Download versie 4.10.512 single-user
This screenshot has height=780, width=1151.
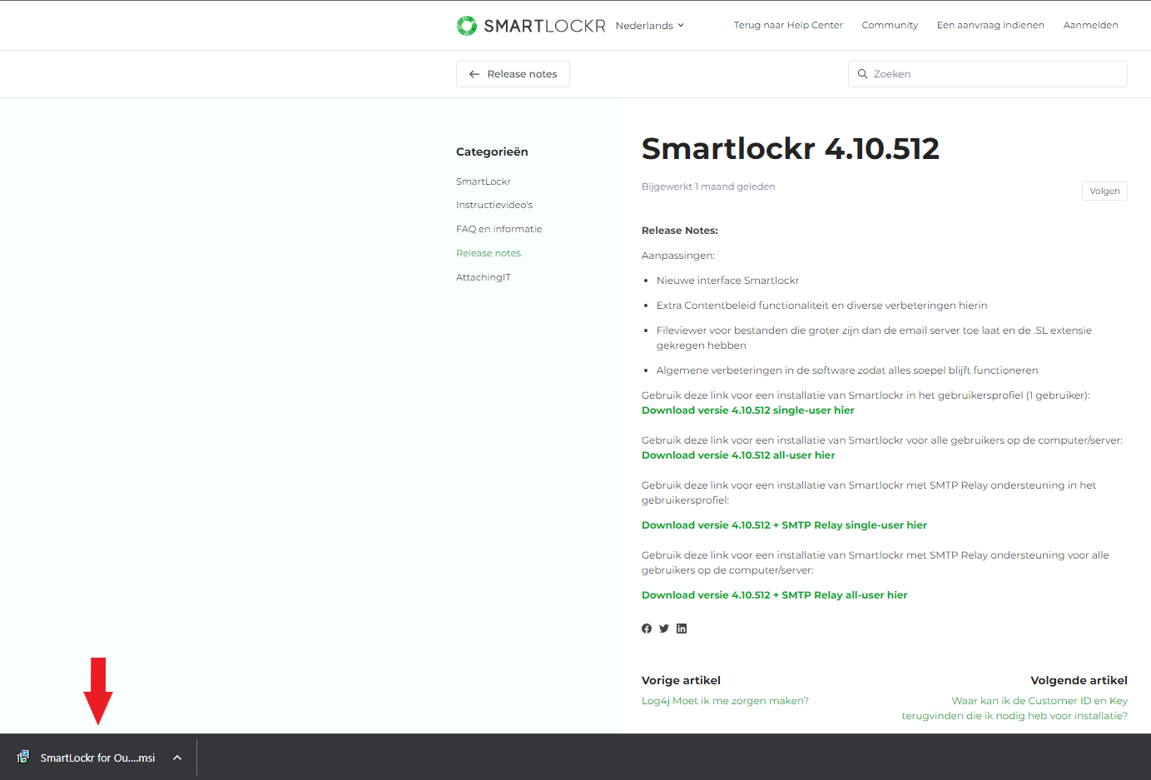(x=748, y=410)
